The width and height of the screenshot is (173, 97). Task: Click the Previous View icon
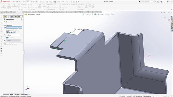pos(88,15)
